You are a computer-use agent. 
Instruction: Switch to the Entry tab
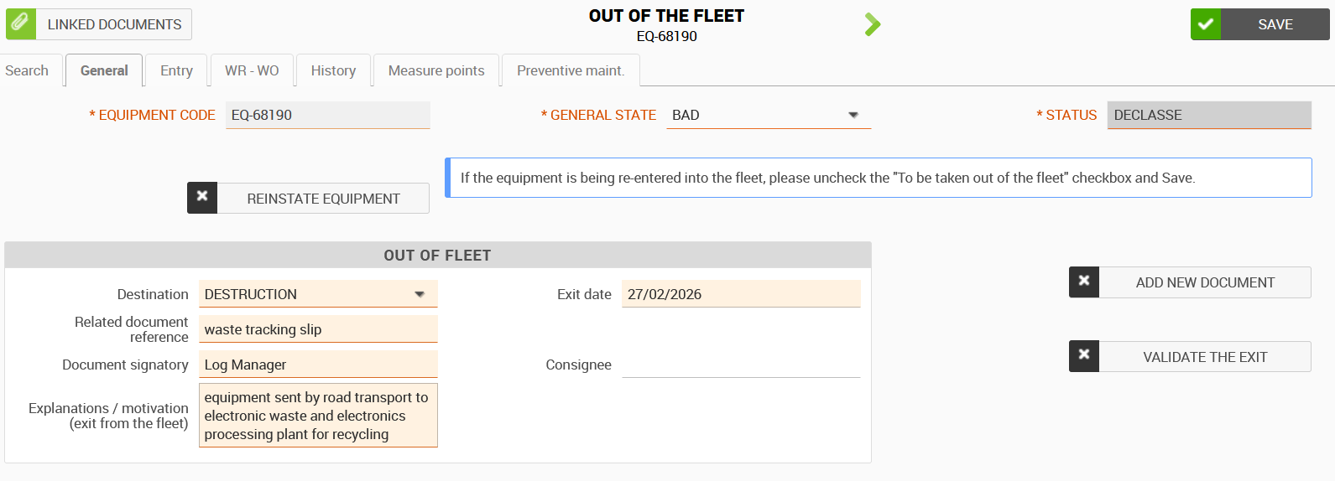coord(176,70)
